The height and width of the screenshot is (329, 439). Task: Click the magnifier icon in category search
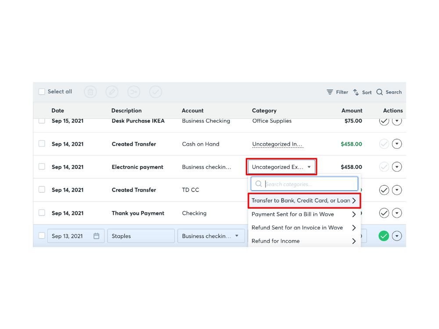(259, 184)
